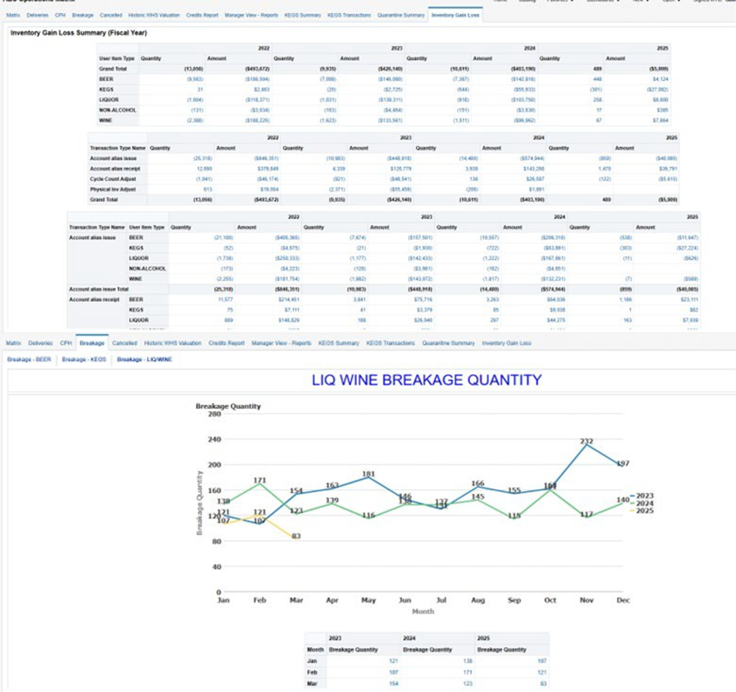
Task: Select the Breakage - LIQ/WINE sub-tab
Action: pyautogui.click(x=144, y=359)
